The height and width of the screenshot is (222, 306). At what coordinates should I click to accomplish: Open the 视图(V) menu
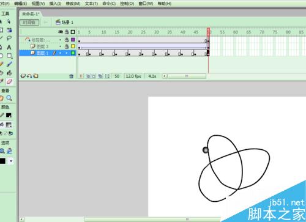38,4
